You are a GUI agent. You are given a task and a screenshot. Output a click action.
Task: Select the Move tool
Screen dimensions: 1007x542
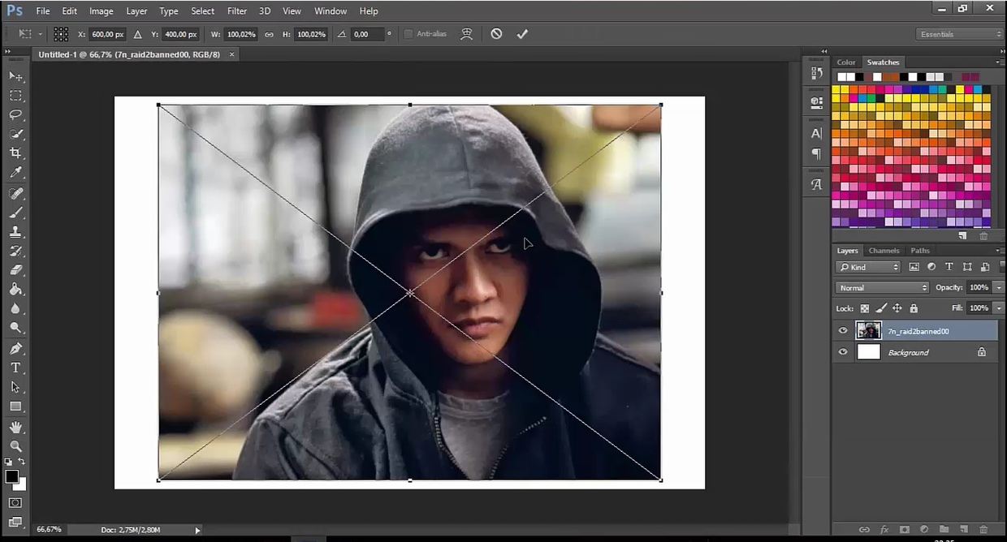(x=15, y=75)
